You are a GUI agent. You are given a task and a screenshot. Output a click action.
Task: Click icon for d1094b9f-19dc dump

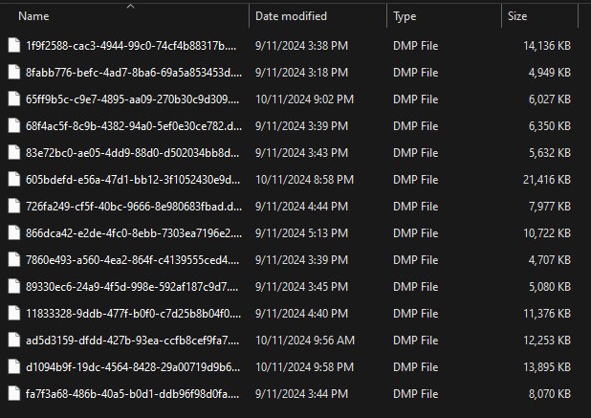pyautogui.click(x=14, y=366)
